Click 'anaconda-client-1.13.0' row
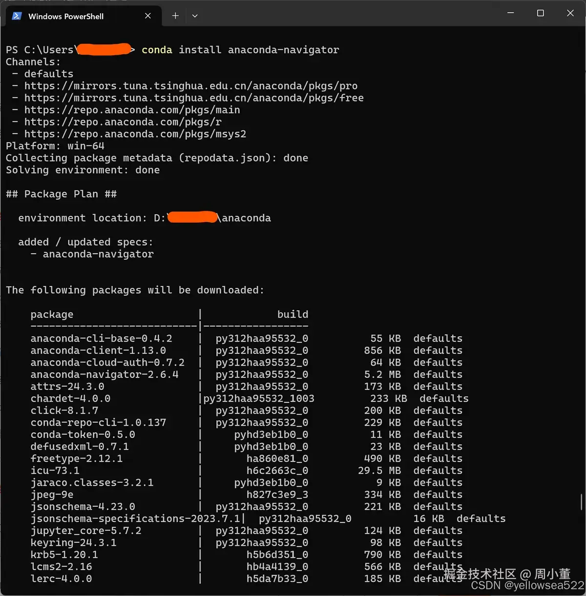The width and height of the screenshot is (586, 596). 247,350
